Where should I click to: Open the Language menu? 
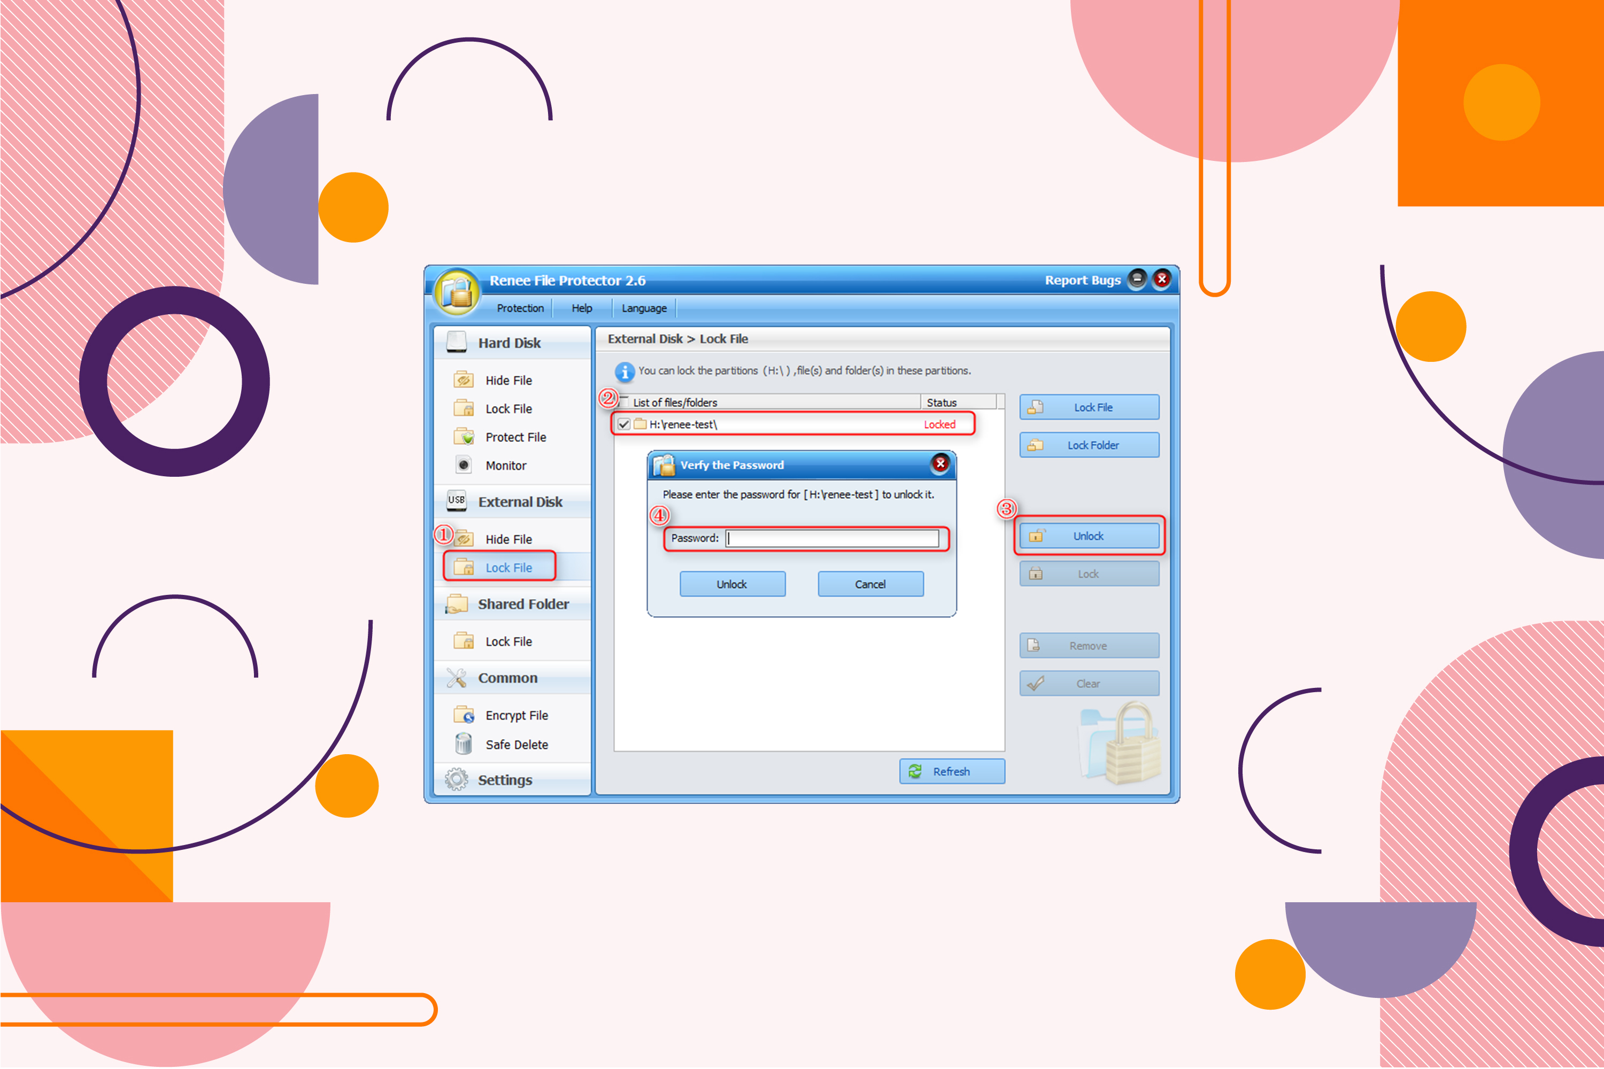[x=644, y=308]
